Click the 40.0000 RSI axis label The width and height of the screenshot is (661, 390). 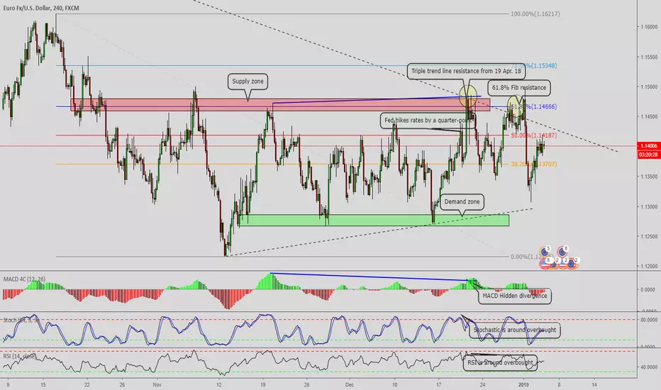click(x=649, y=367)
